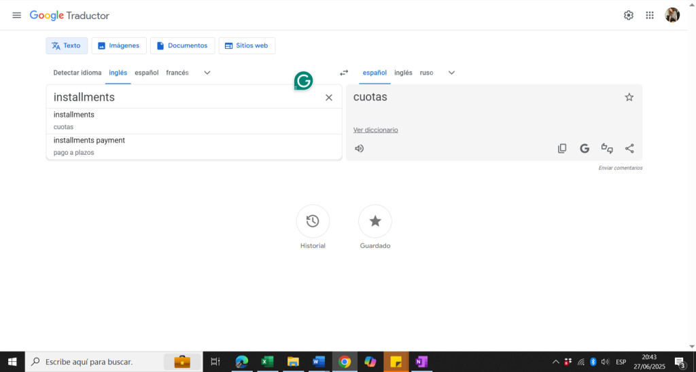Select Detectar idioma as source
The height and width of the screenshot is (372, 696).
[x=77, y=73]
